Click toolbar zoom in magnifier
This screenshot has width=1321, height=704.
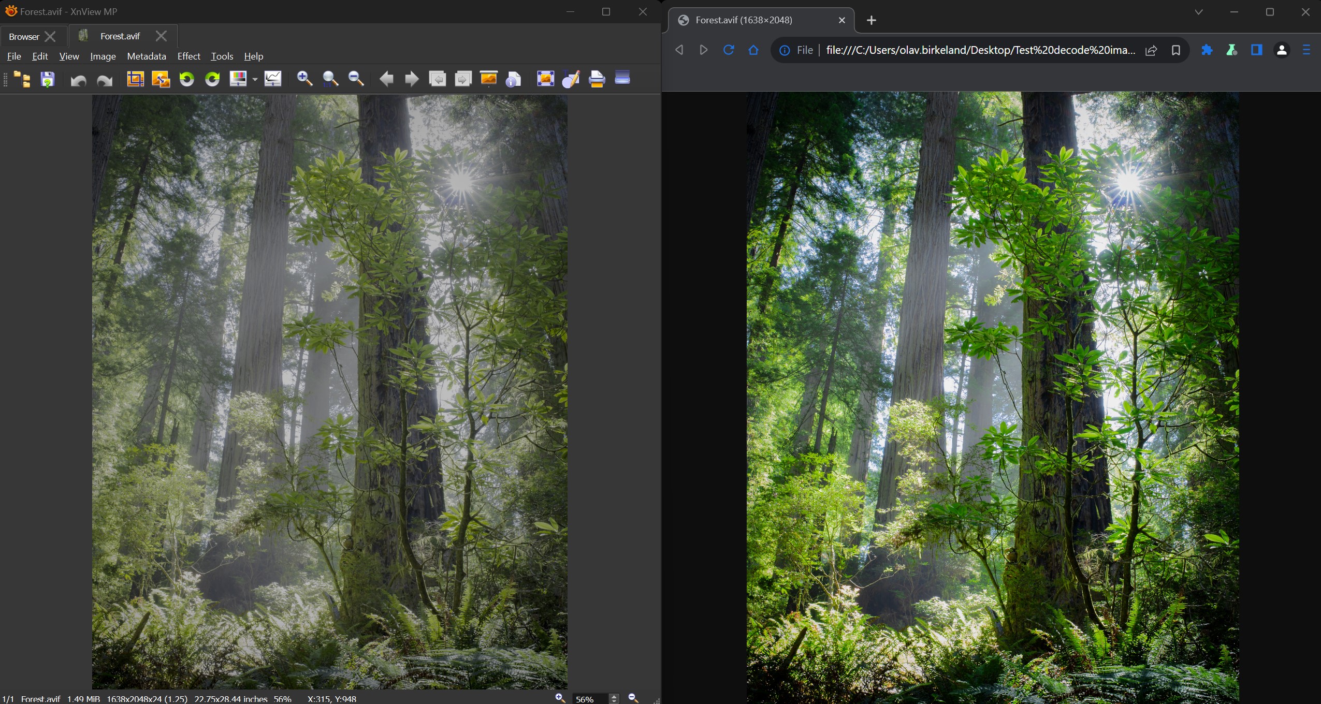pyautogui.click(x=304, y=79)
